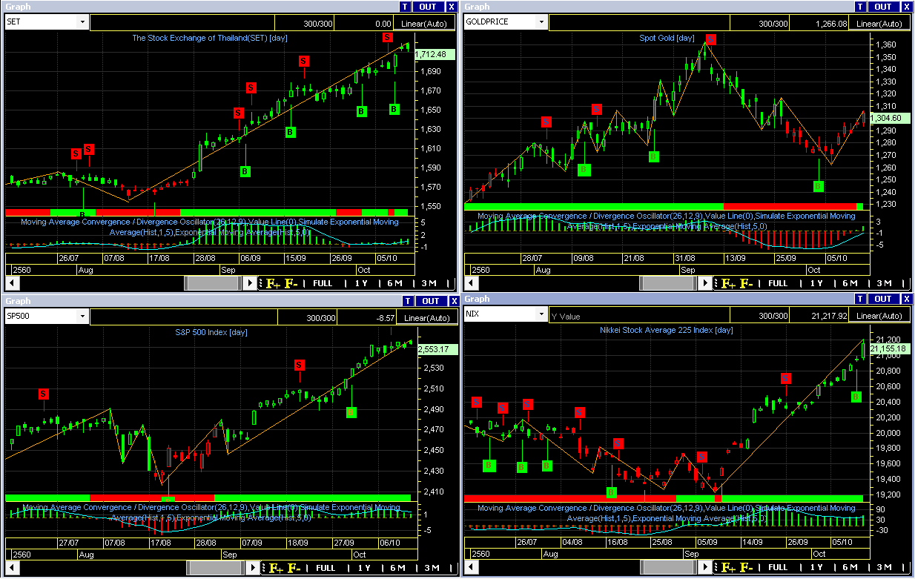Screen dimensions: 915x579
Task: Click the right scroll arrow under the S&P 500 chart
Action: 254,569
